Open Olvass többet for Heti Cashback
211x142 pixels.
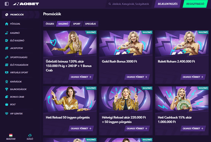pos(193,128)
